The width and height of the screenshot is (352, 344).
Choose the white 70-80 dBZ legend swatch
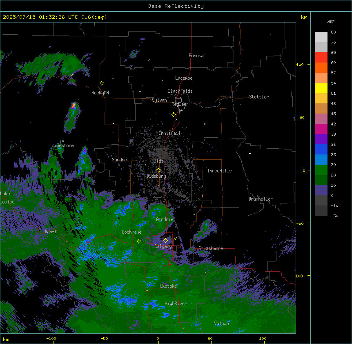pos(321,37)
